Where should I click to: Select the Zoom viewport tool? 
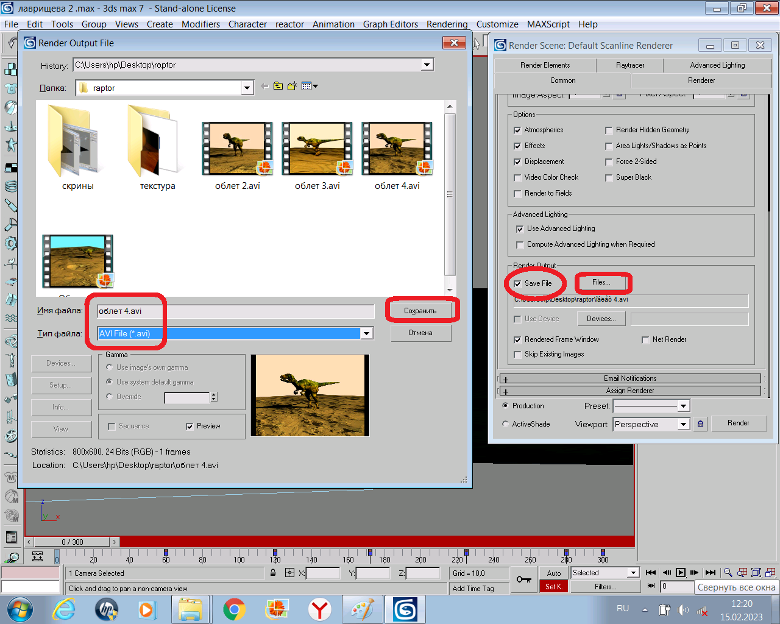728,573
